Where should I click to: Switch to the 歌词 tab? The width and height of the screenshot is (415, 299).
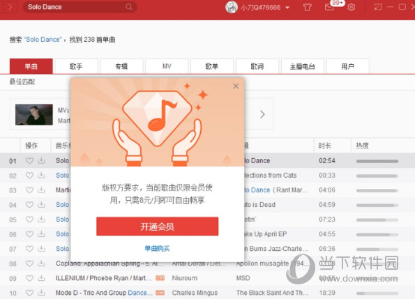(x=257, y=66)
